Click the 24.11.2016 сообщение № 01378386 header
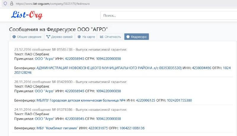 pos(71,110)
